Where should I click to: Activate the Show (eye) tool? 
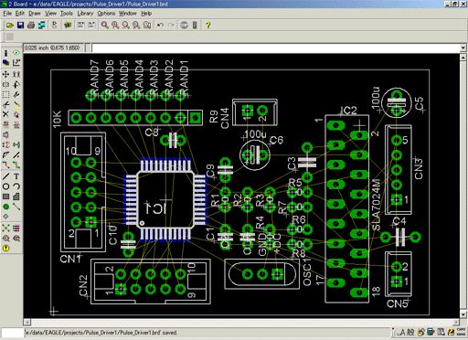[x=16, y=53]
